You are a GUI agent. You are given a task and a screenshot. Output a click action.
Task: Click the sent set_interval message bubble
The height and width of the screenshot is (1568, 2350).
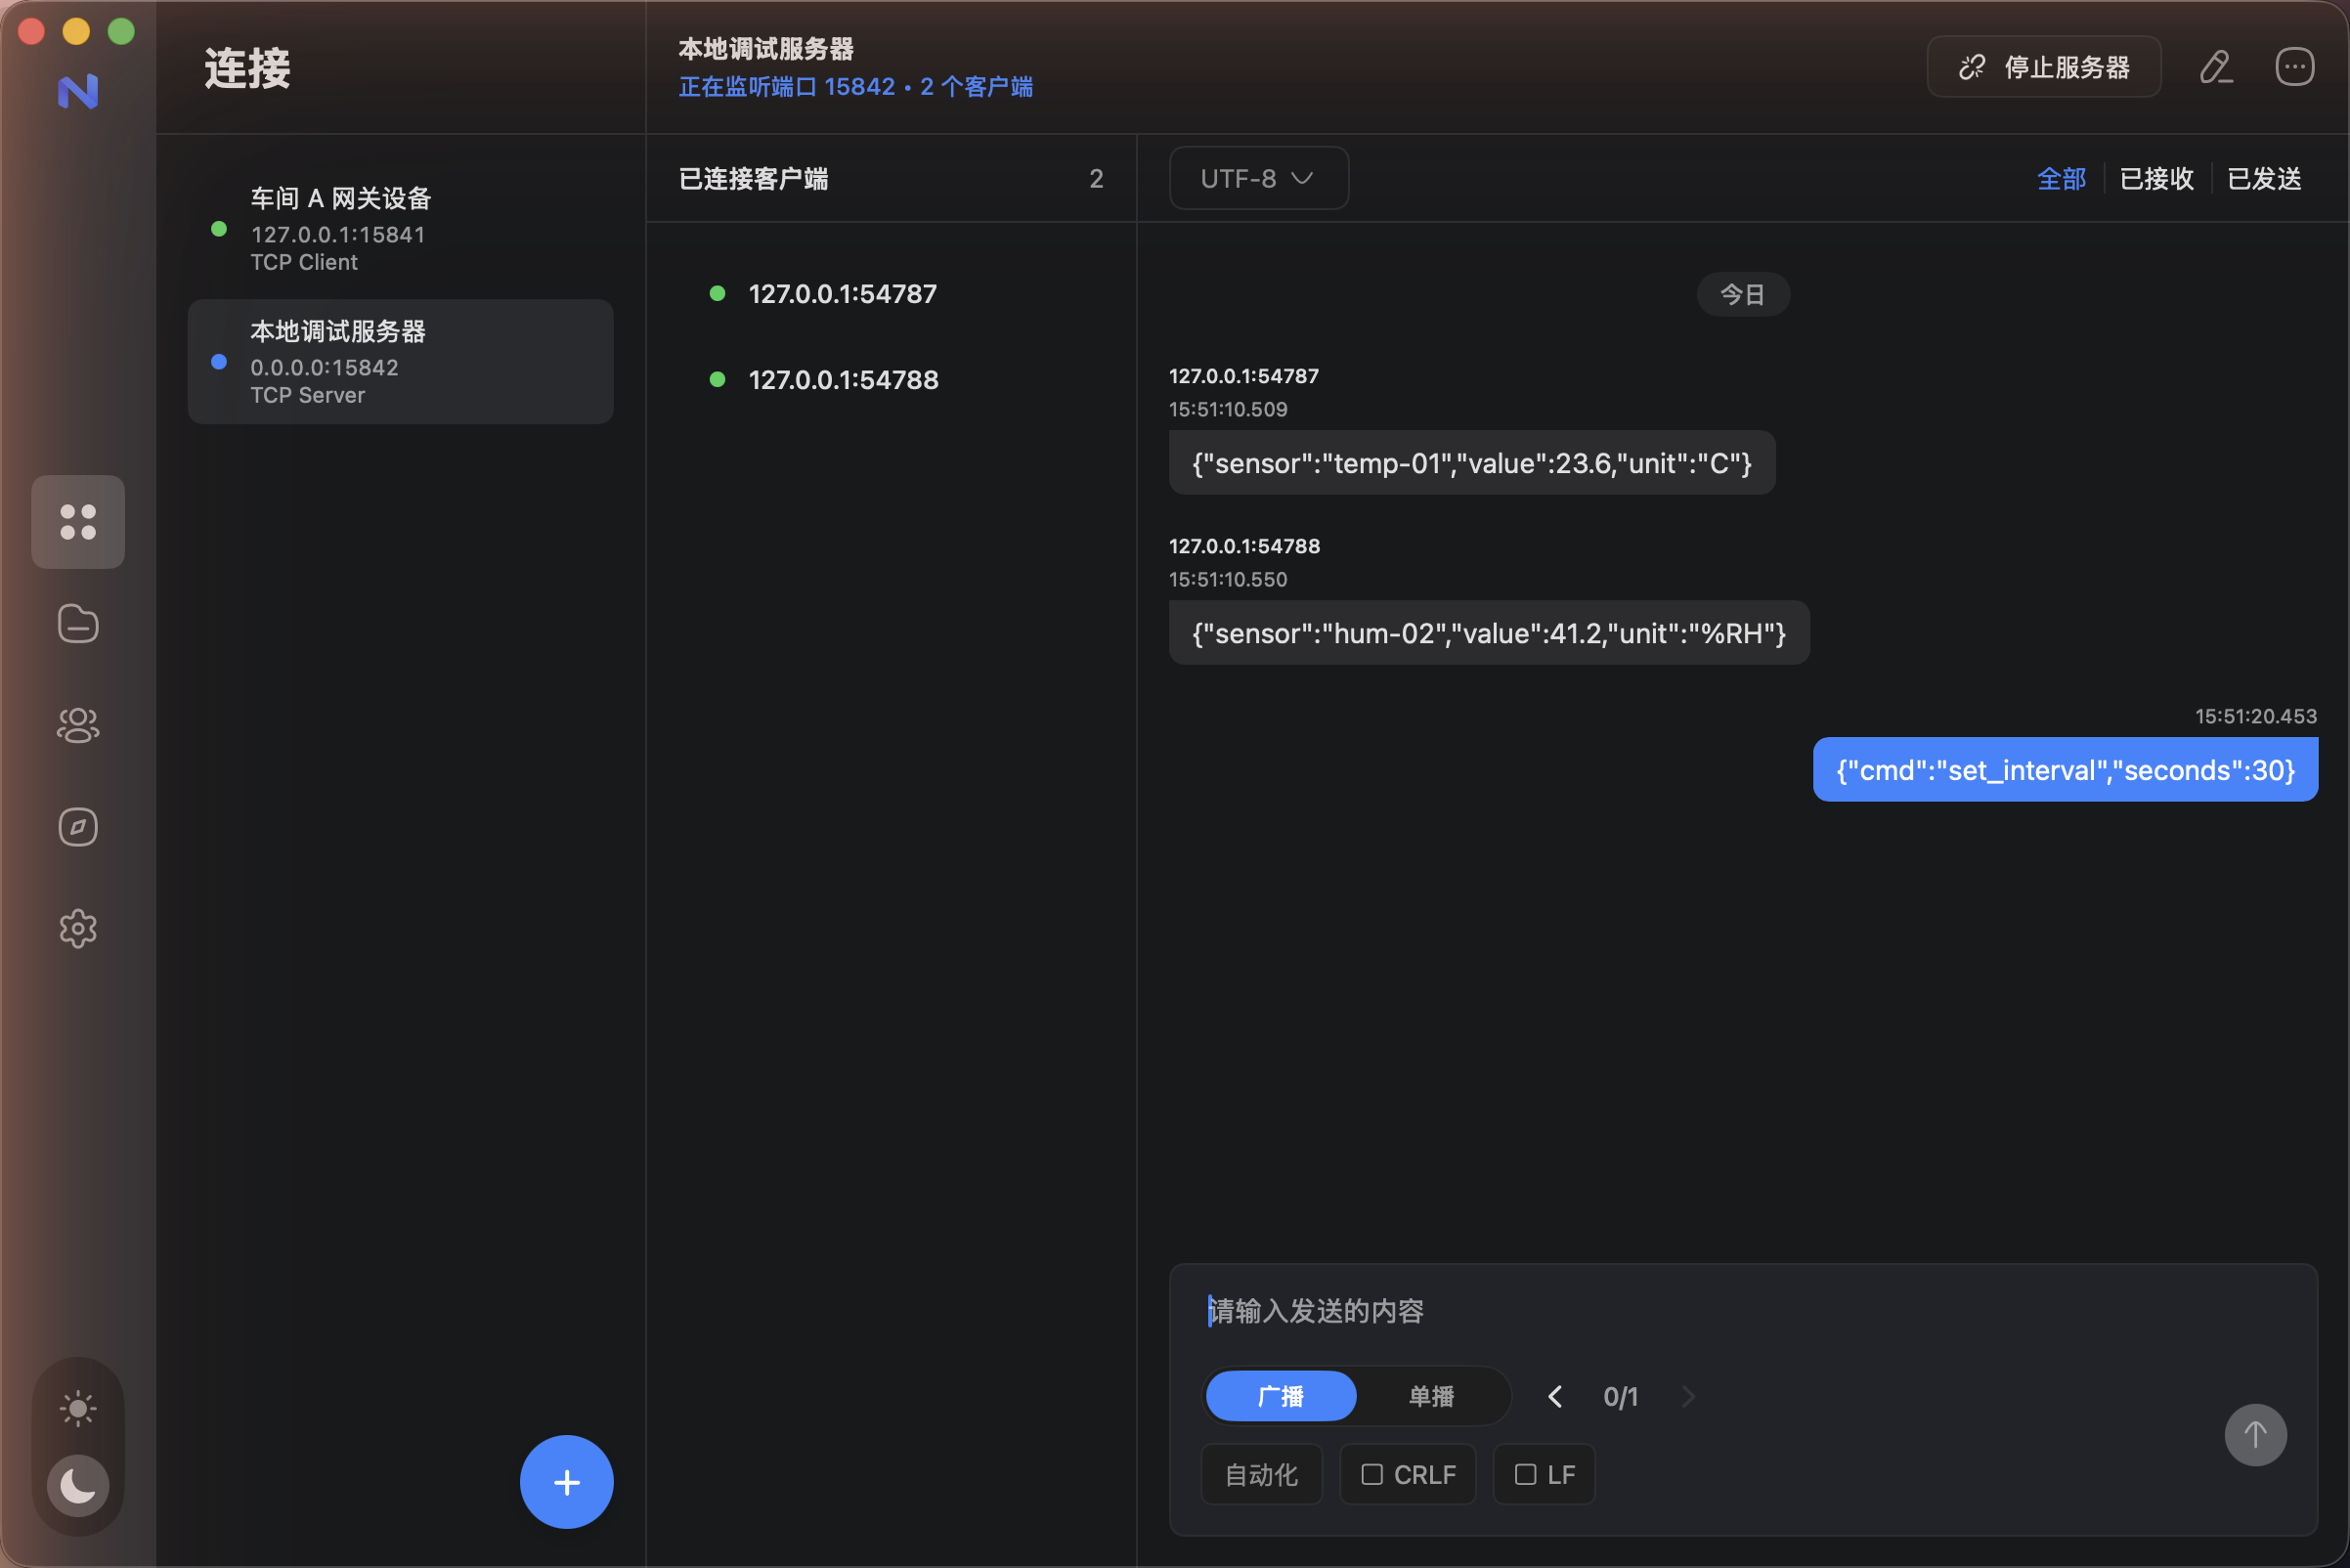(2065, 770)
